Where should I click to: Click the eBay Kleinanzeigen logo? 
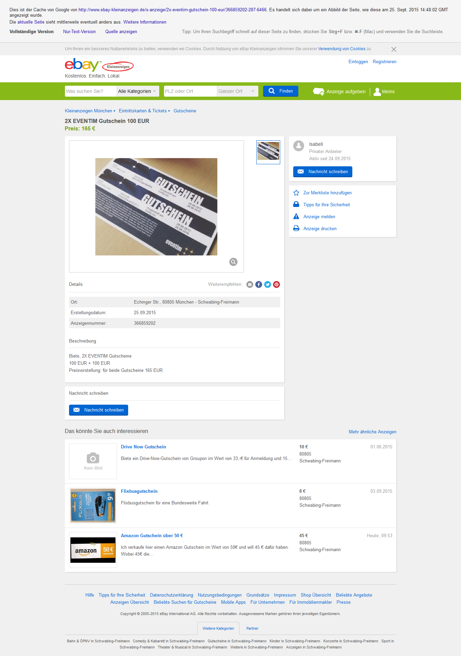(x=99, y=65)
